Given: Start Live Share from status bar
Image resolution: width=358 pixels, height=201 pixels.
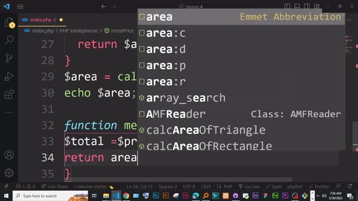Looking at the screenshot, I should [x=54, y=186].
